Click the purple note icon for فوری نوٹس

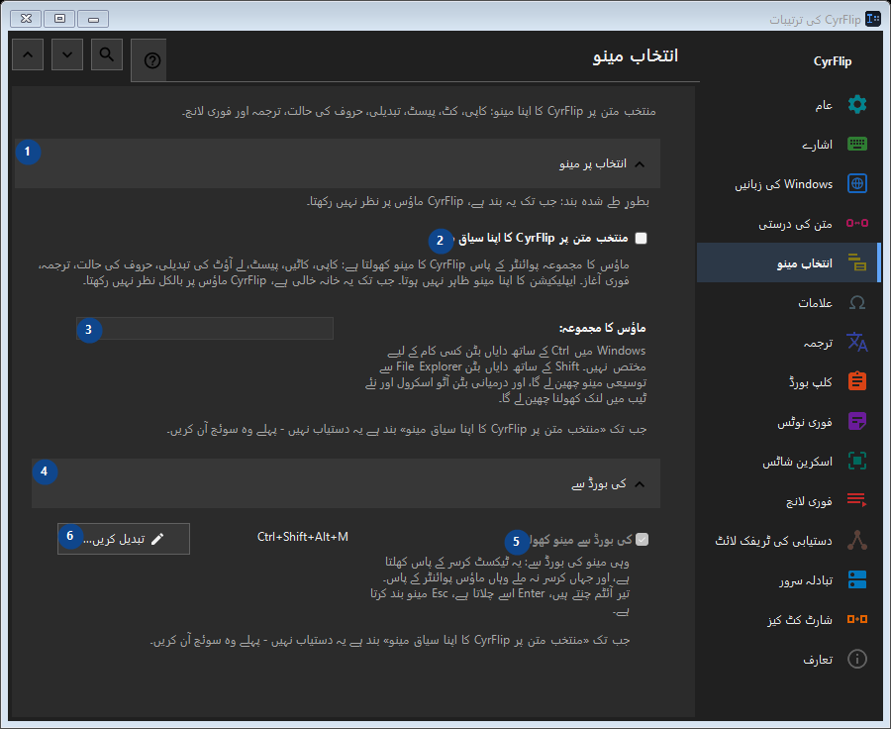click(x=857, y=421)
